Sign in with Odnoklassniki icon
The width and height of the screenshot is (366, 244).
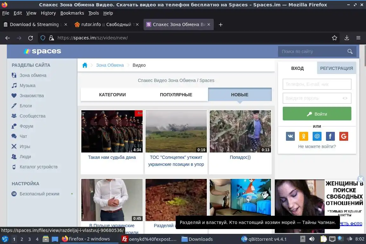pos(304,136)
